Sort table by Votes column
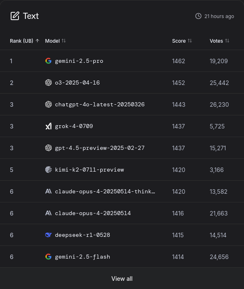This screenshot has width=244, height=289. pos(227,41)
